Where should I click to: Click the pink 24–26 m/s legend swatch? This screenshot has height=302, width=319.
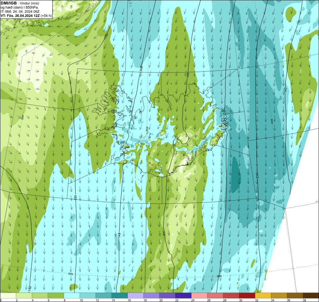[199, 296]
